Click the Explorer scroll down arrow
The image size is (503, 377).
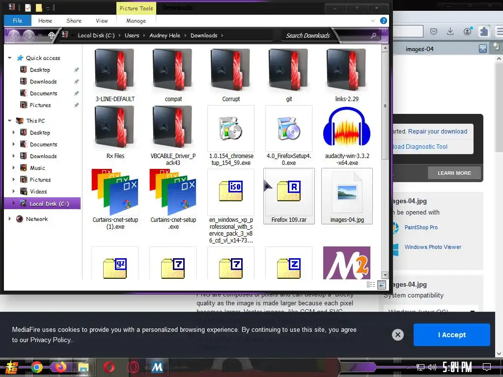(x=385, y=275)
